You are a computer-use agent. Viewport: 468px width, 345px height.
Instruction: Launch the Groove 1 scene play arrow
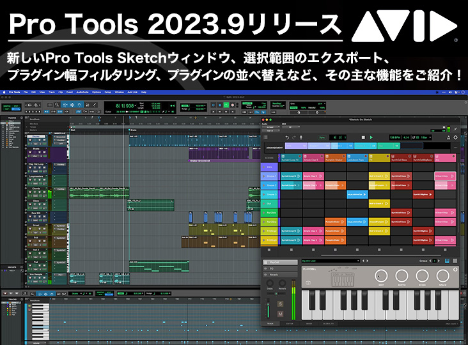[x=264, y=176]
